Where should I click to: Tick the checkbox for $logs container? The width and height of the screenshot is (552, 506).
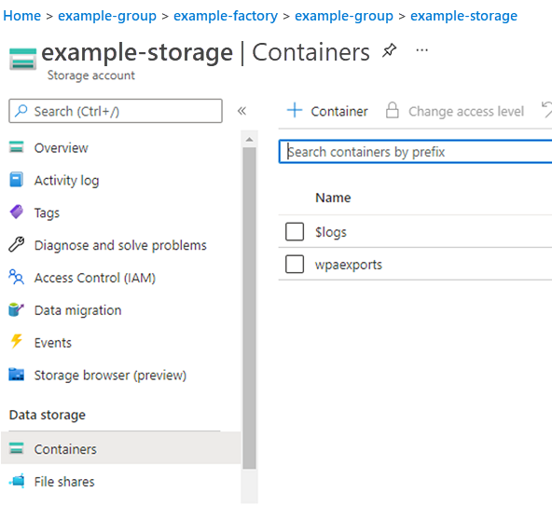295,231
